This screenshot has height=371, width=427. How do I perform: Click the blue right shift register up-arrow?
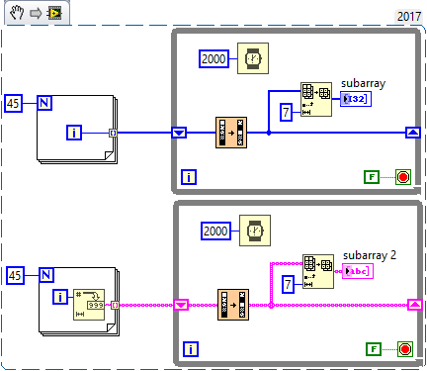(413, 133)
